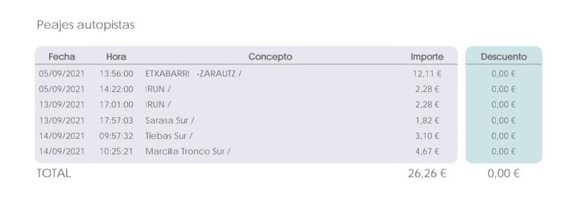
Task: Click the total discount 0,00 € below table
Action: pos(503,174)
